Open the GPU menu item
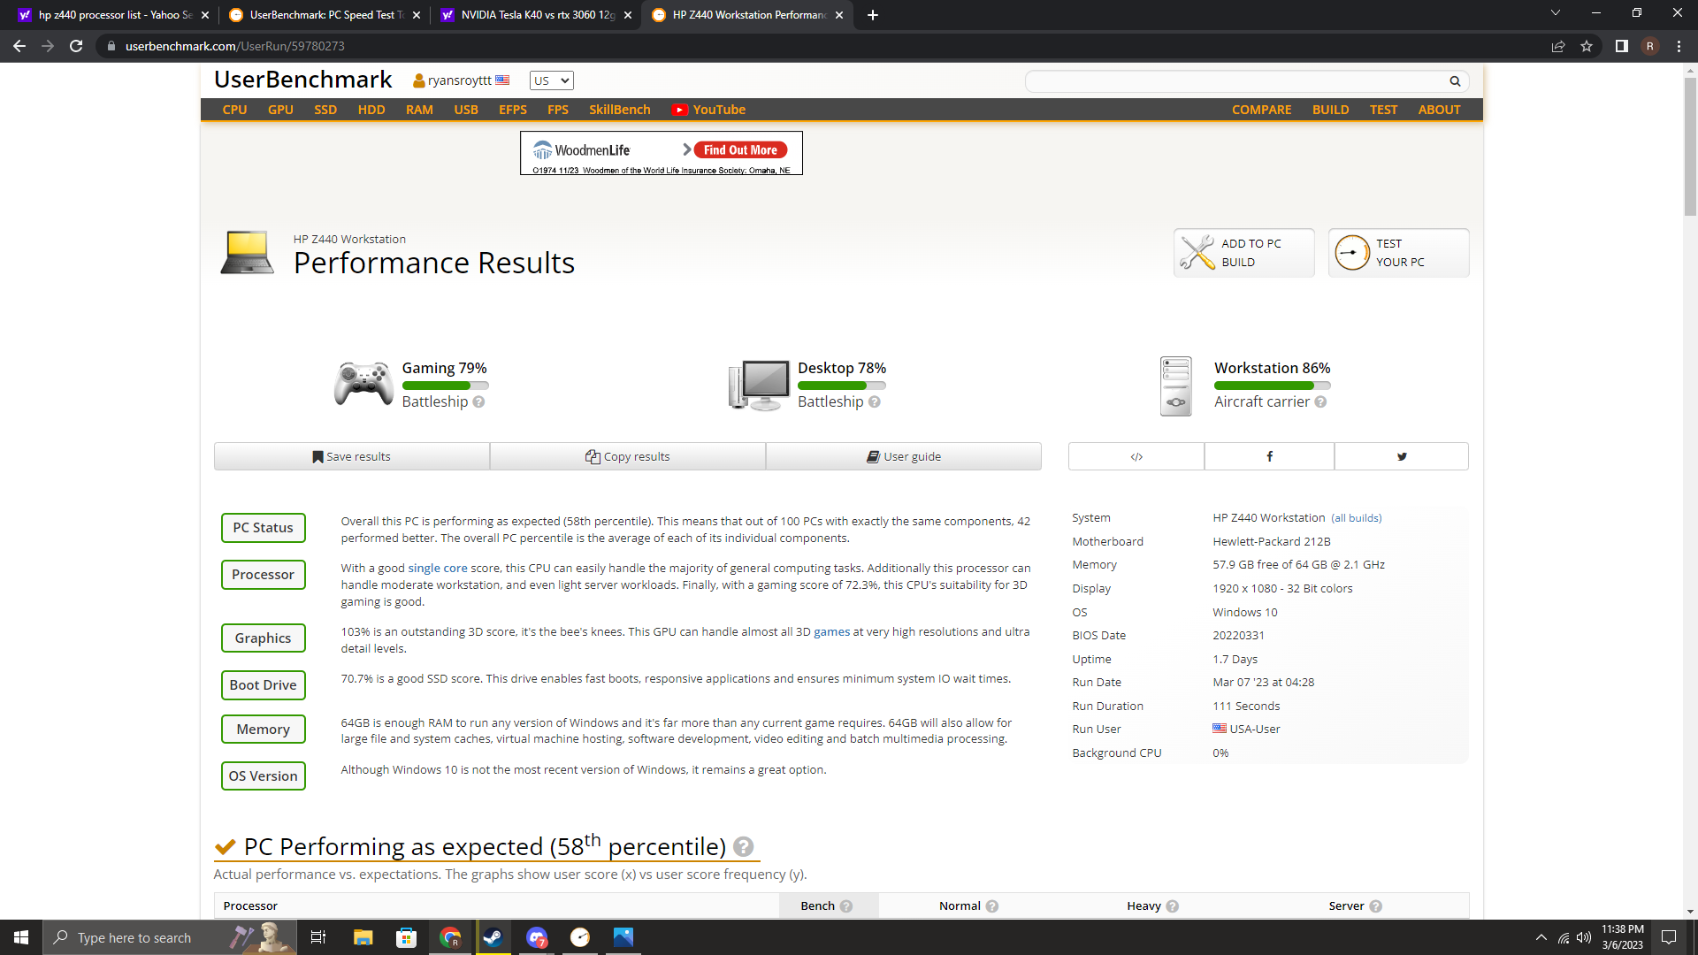Image resolution: width=1698 pixels, height=955 pixels. click(280, 110)
